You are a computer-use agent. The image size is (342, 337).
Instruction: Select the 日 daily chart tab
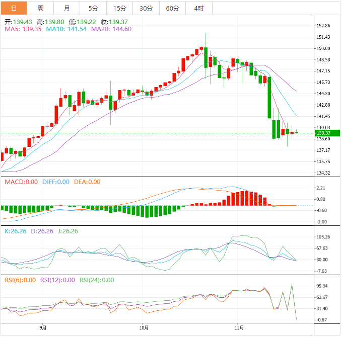click(13, 9)
